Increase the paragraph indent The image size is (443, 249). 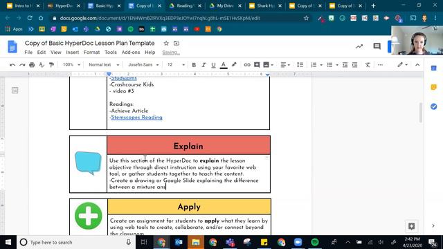coord(355,65)
